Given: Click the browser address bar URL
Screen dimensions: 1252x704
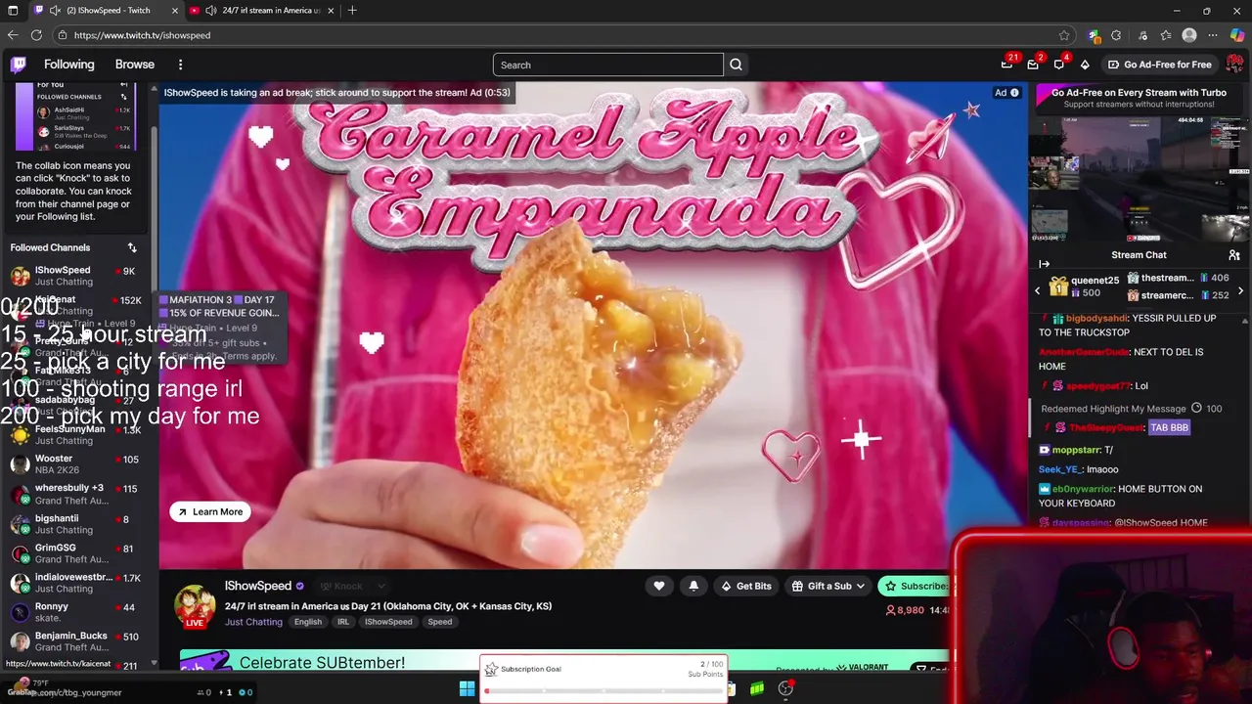Looking at the screenshot, I should (142, 35).
